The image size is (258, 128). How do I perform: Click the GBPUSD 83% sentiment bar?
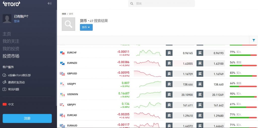pos(243,76)
